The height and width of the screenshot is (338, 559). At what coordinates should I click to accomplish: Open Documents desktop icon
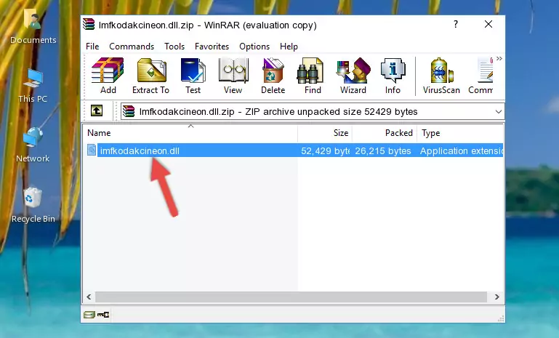(33, 27)
